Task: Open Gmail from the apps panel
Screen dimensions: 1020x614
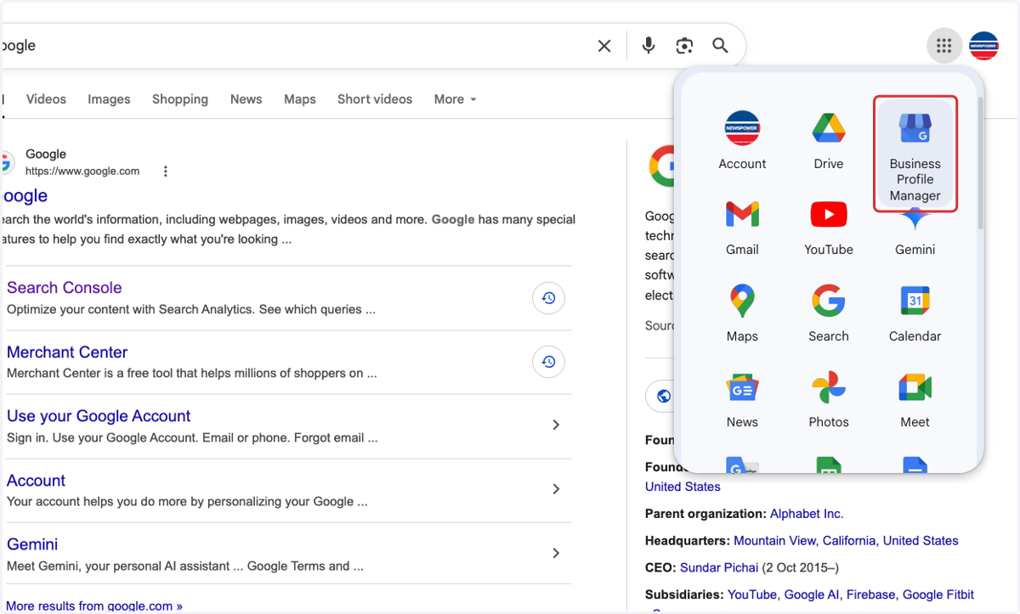Action: click(742, 228)
